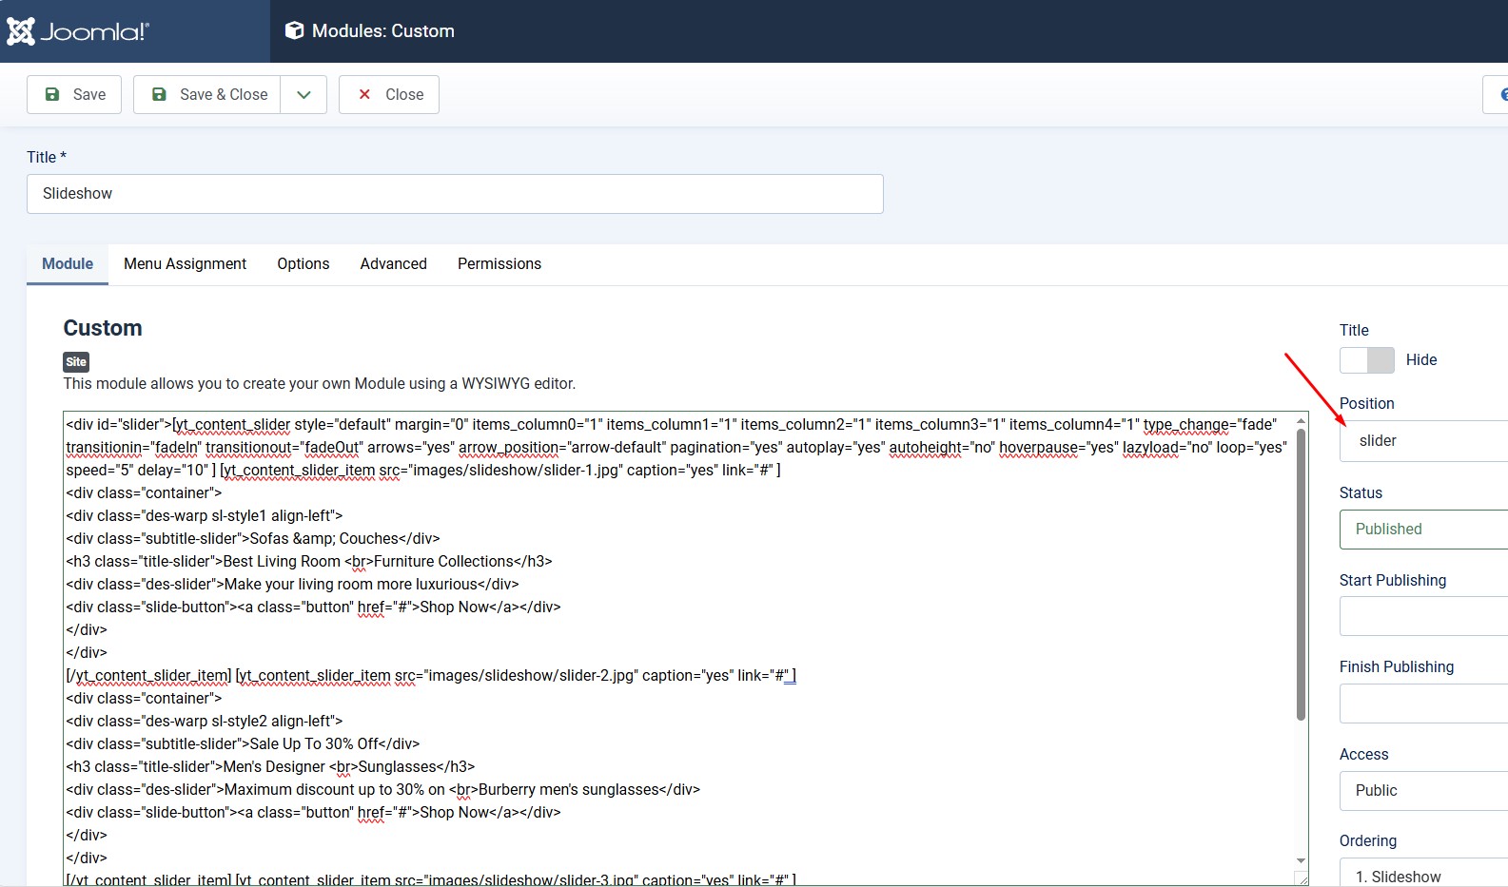Switch to the Menu Assignment tab
Image resolution: width=1508 pixels, height=887 pixels.
(185, 264)
